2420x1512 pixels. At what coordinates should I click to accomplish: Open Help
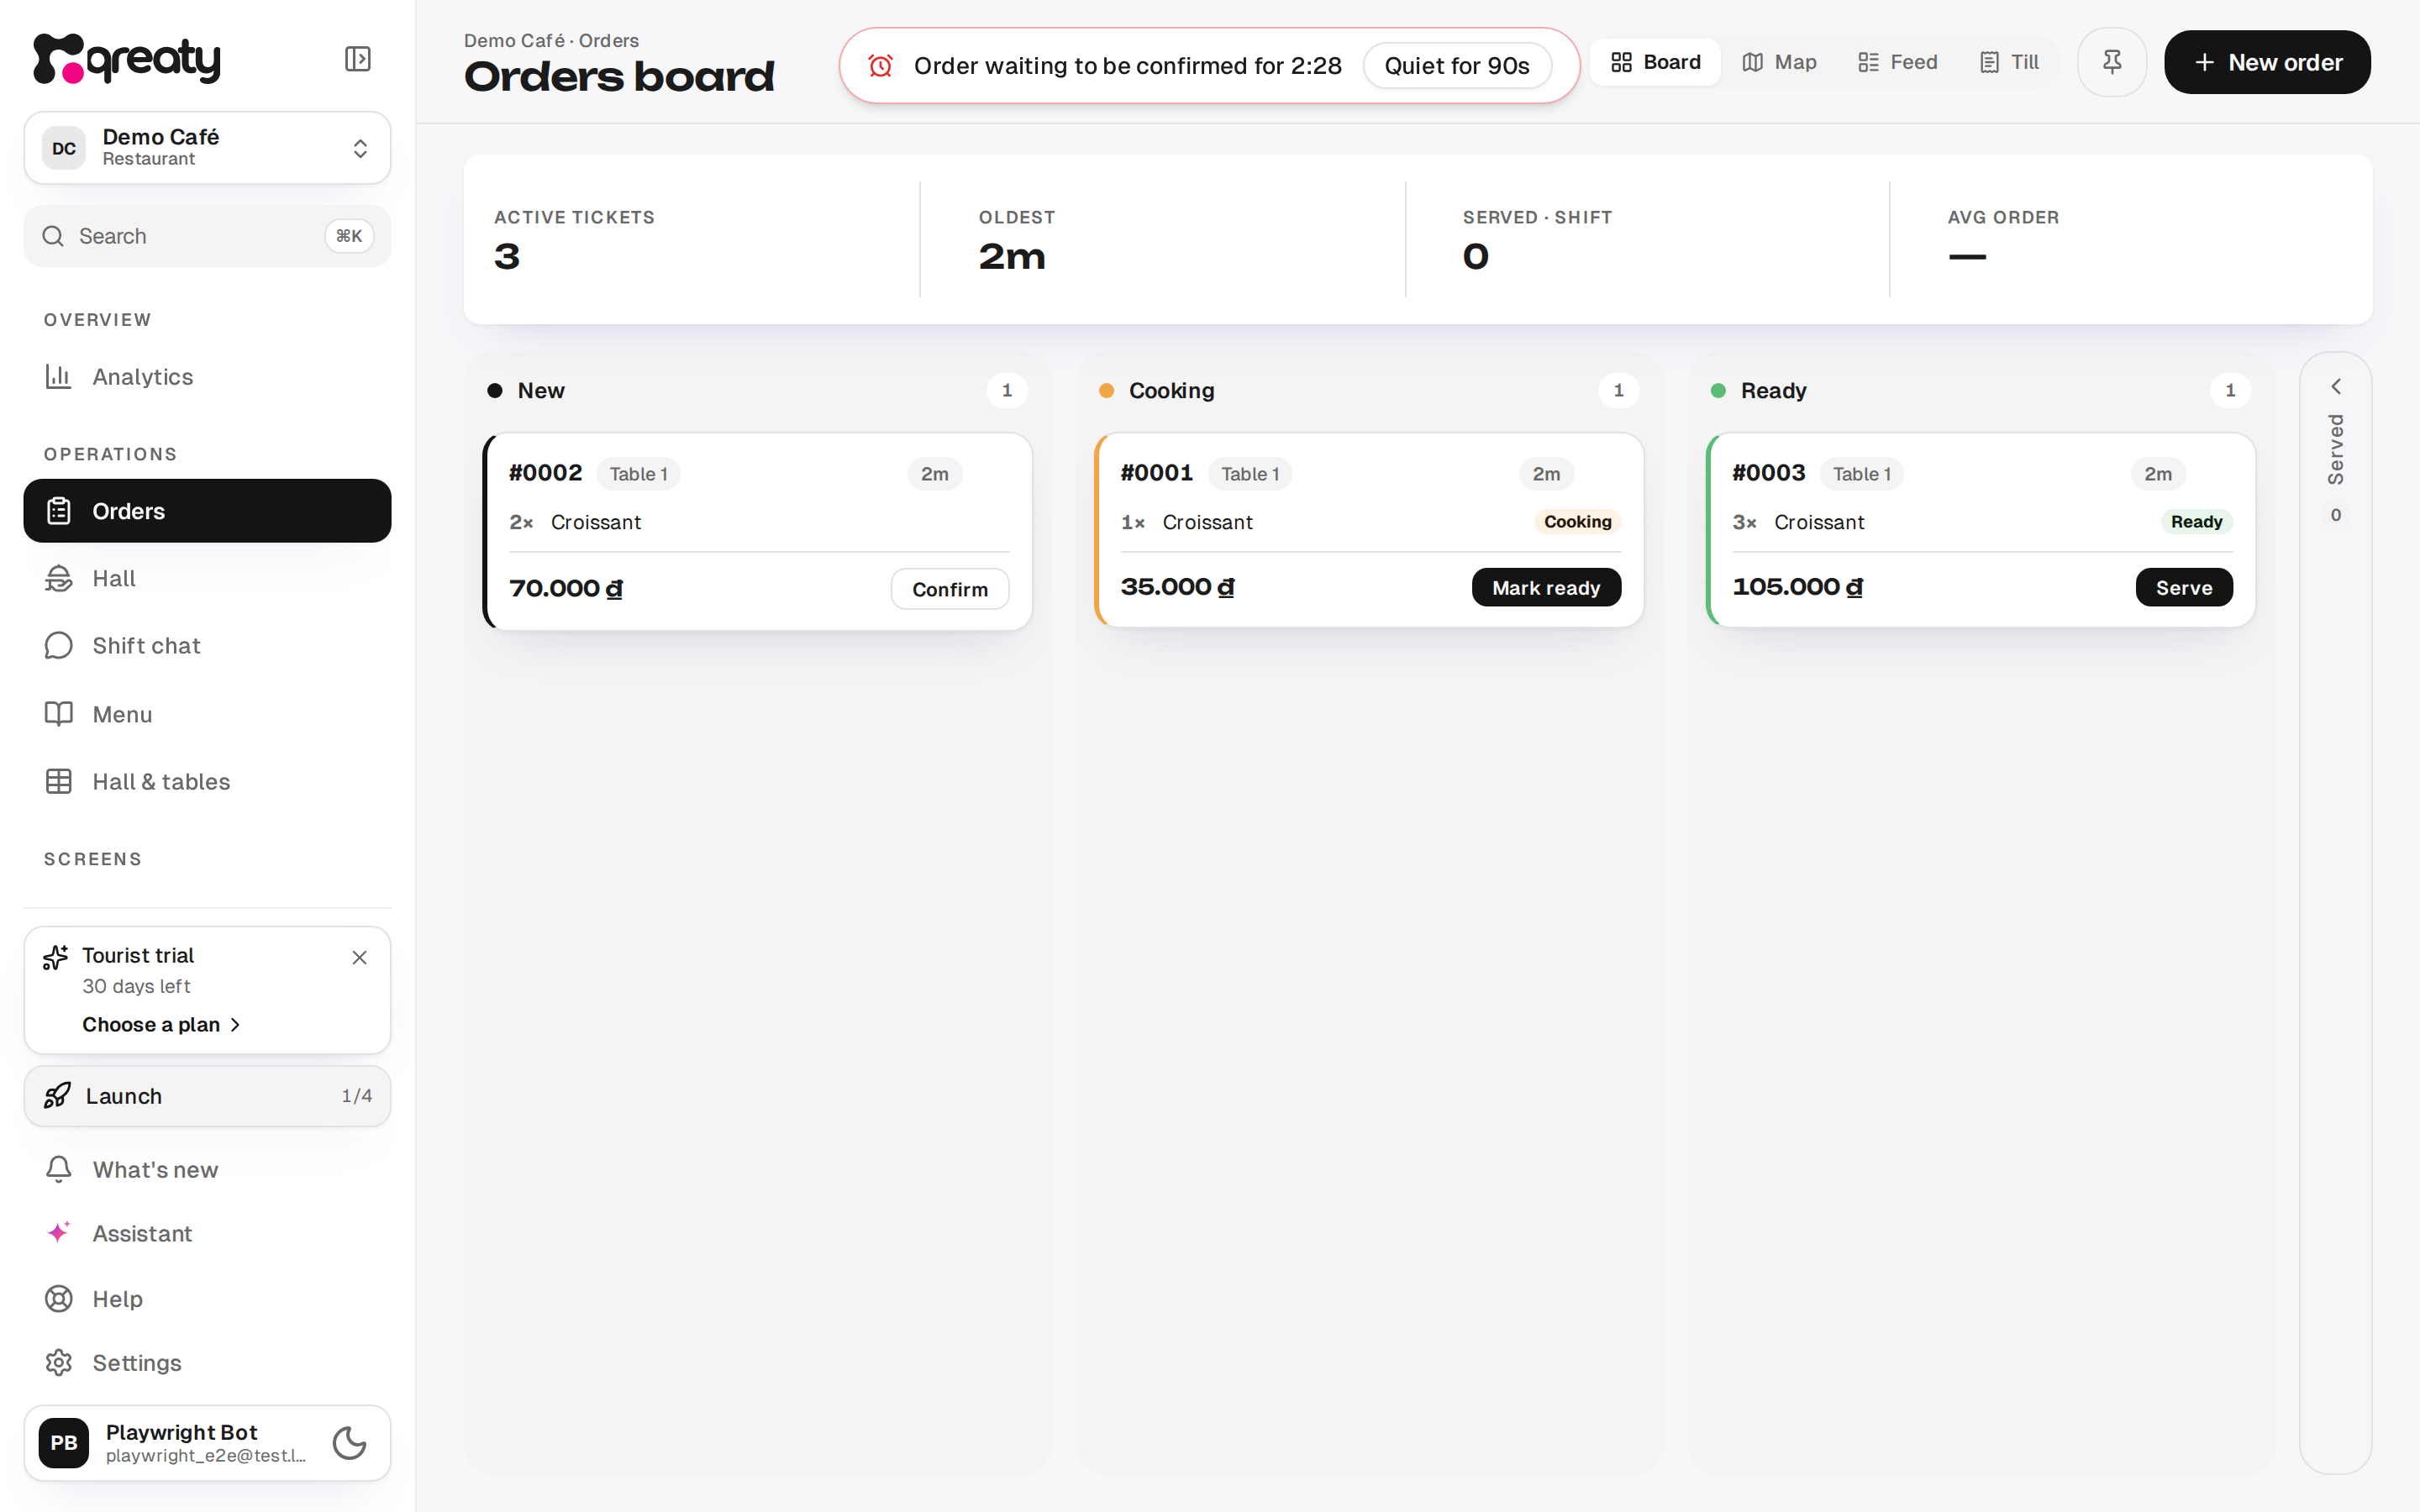pos(207,1298)
